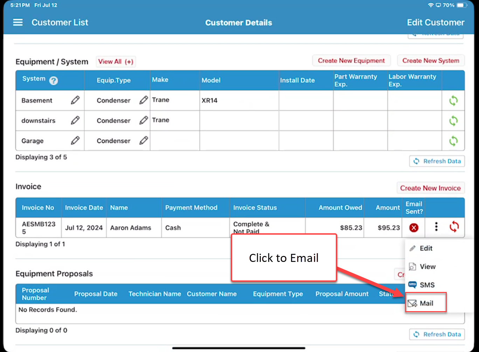479x352 pixels.
Task: Click the Jul 12, 2024 invoice date
Action: click(x=84, y=228)
